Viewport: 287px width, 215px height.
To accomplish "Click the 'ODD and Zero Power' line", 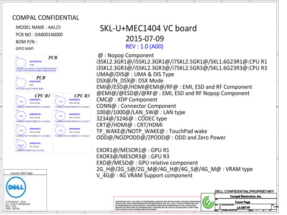I will coord(161,138).
